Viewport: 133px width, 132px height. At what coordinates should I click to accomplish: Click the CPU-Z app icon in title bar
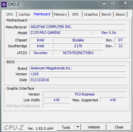4,5
